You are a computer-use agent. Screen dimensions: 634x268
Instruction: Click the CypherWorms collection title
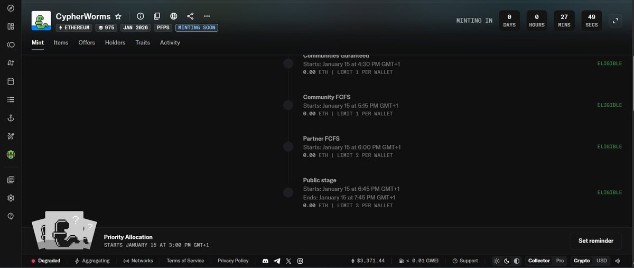pos(83,16)
